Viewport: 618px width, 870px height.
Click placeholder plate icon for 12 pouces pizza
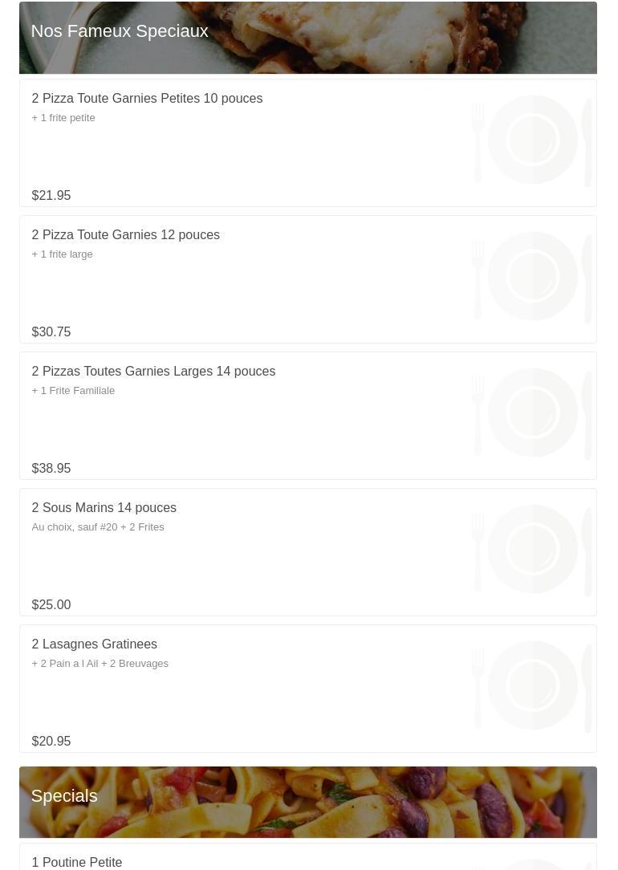click(532, 277)
